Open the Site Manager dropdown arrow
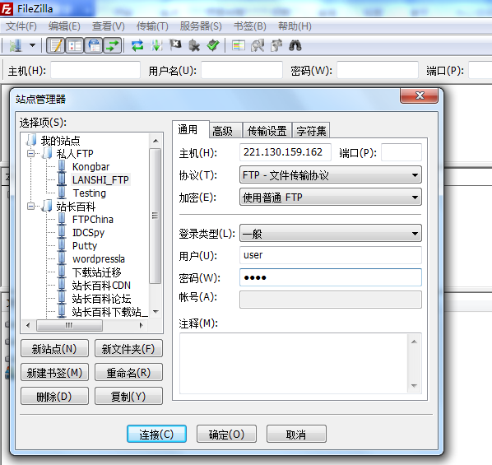The width and height of the screenshot is (492, 465). click(x=32, y=46)
